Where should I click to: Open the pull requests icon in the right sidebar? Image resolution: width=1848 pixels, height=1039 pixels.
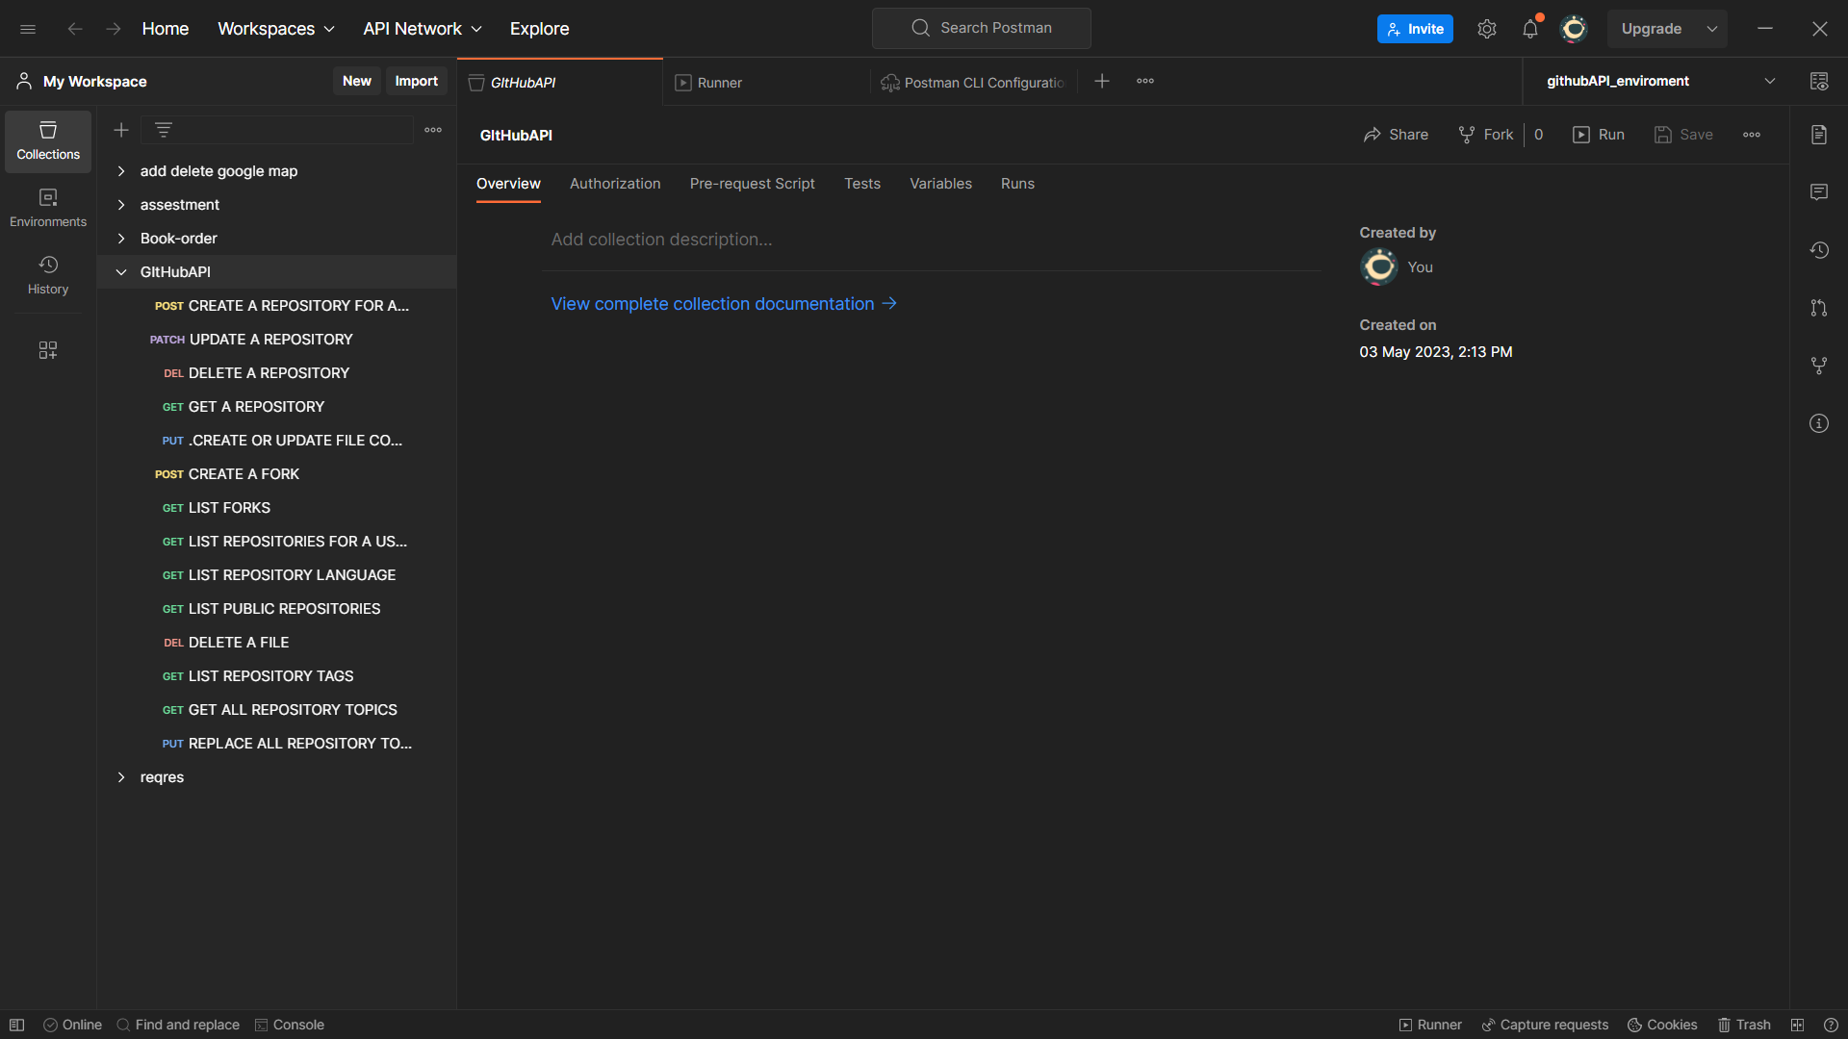[x=1819, y=308]
